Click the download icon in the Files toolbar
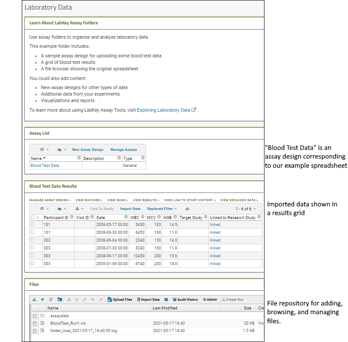Screen dimensions: 348x342 point(69,299)
